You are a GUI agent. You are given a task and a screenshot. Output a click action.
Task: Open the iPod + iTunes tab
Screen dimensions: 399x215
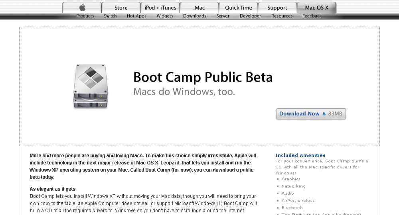click(x=160, y=7)
